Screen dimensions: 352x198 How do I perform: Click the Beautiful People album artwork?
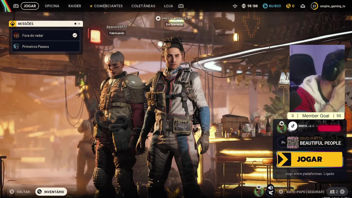pyautogui.click(x=293, y=142)
